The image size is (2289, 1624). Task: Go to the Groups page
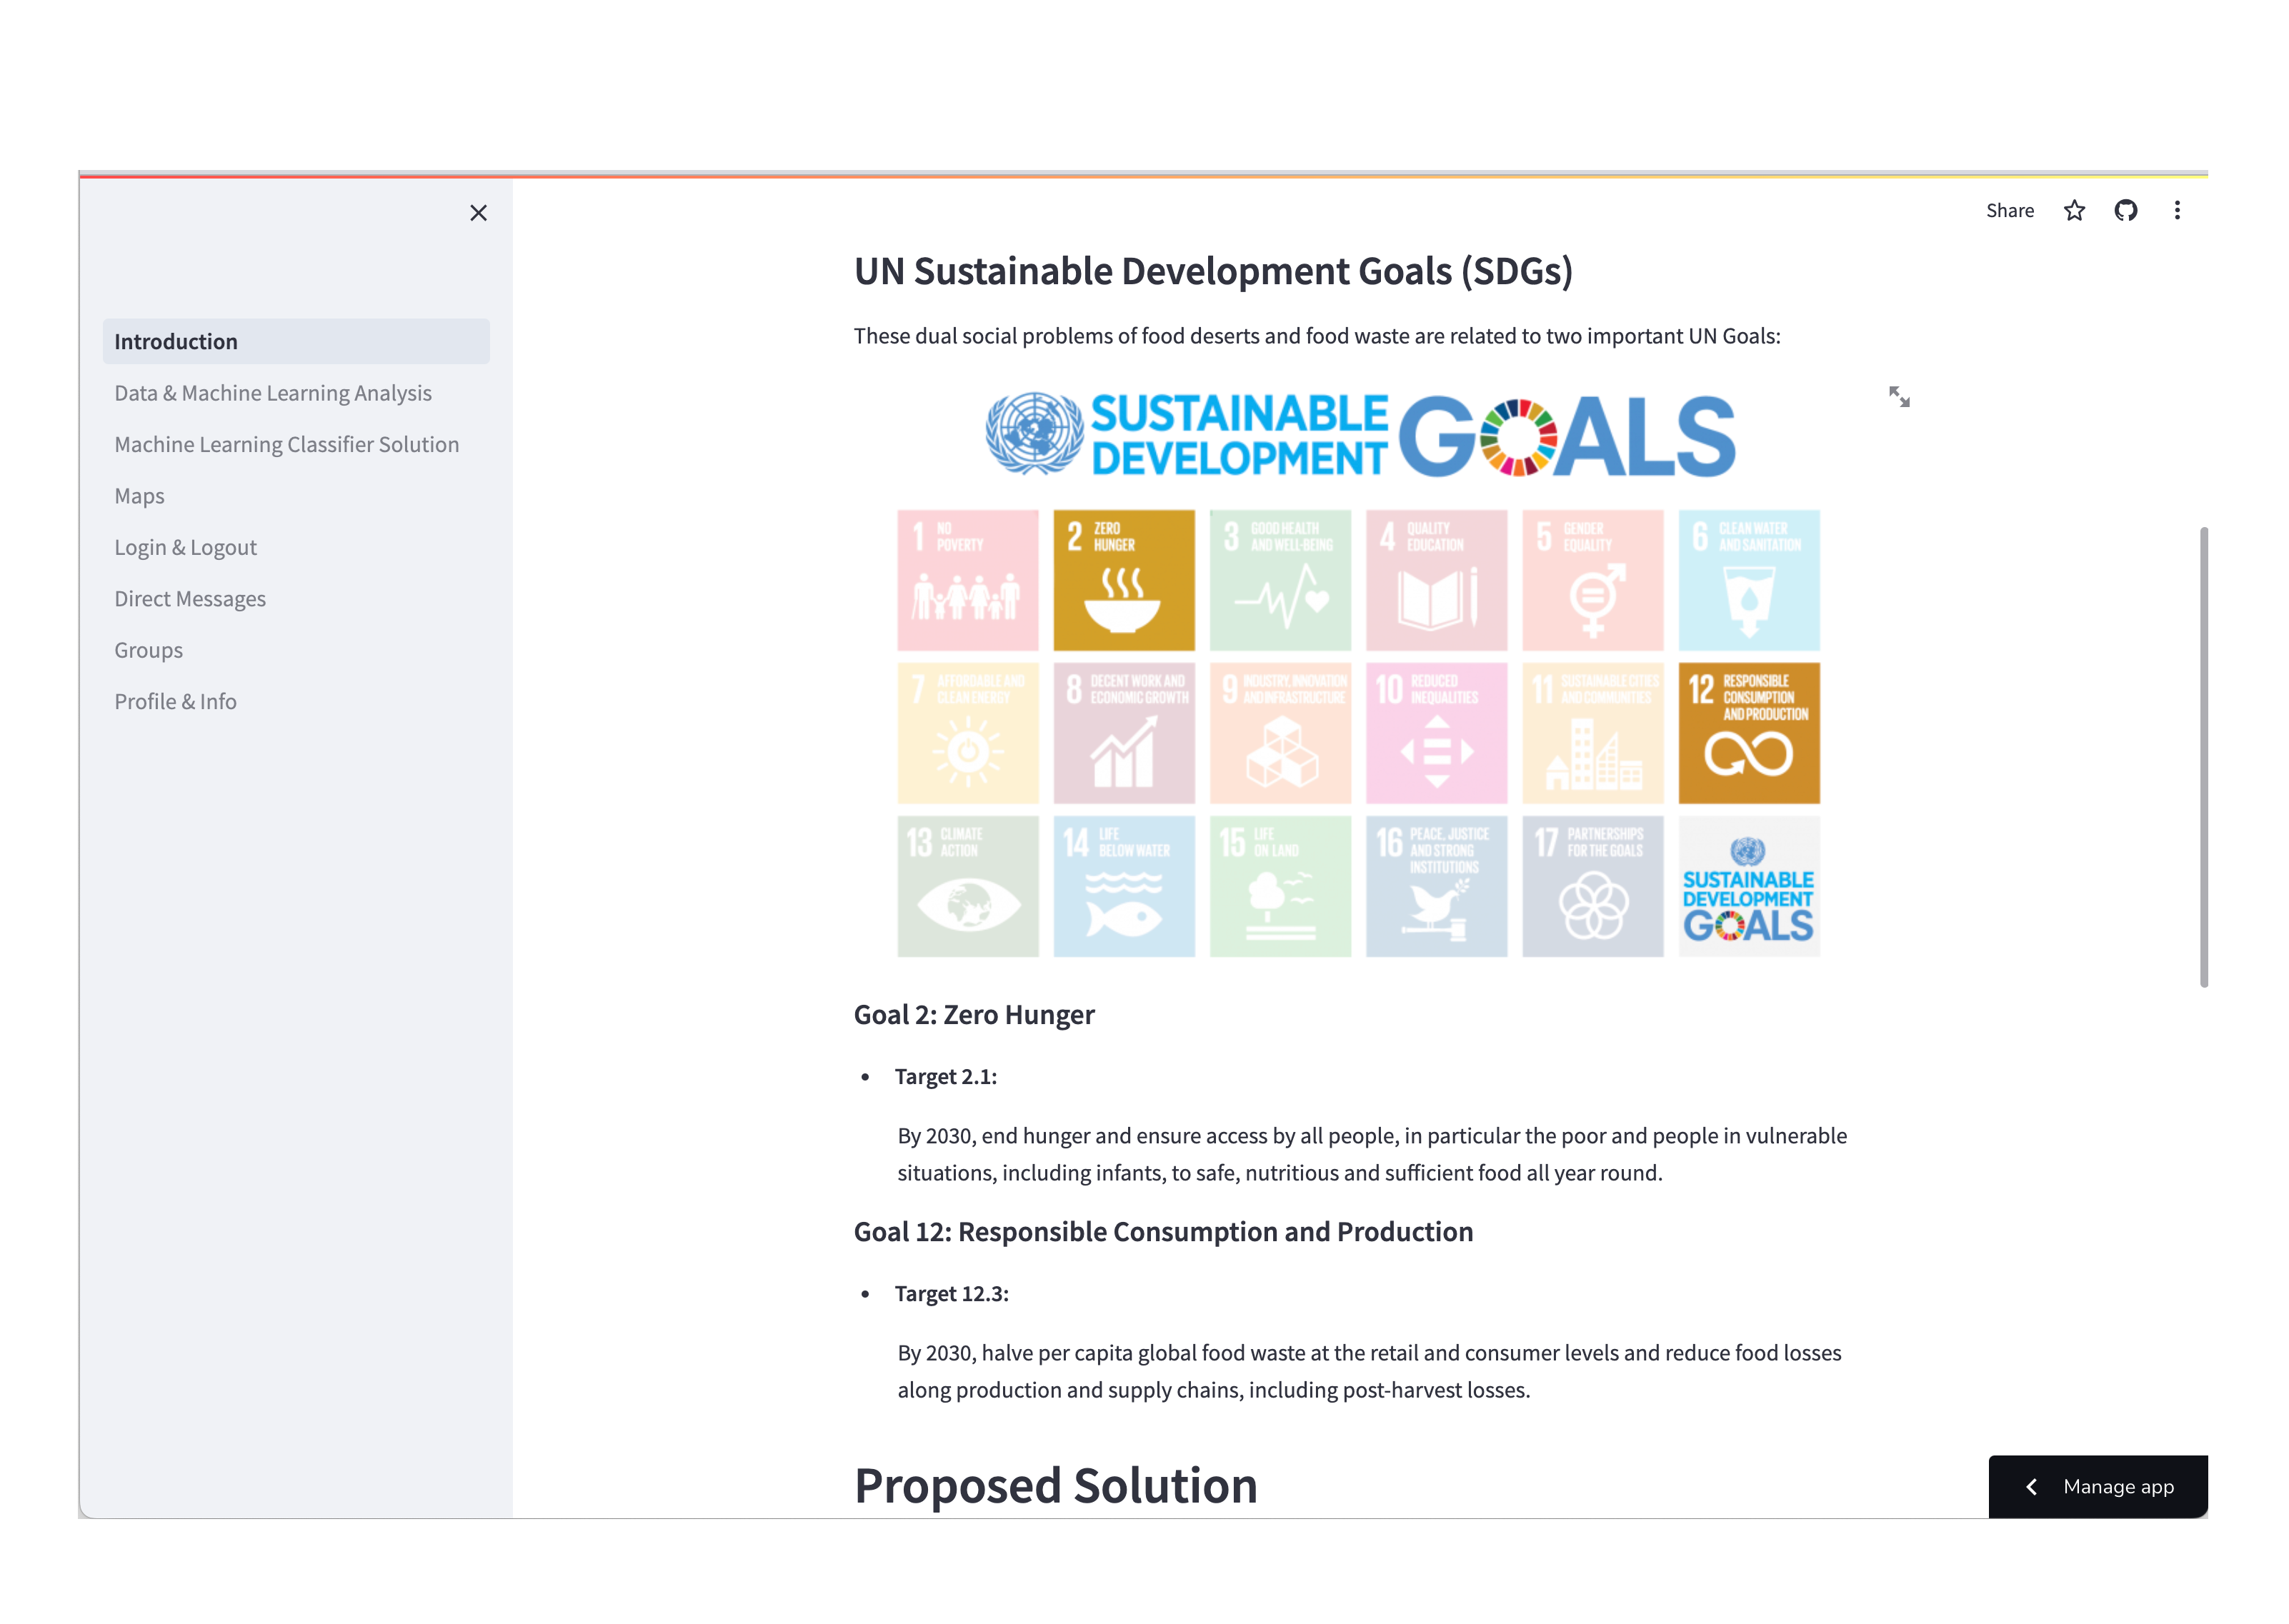[x=149, y=650]
